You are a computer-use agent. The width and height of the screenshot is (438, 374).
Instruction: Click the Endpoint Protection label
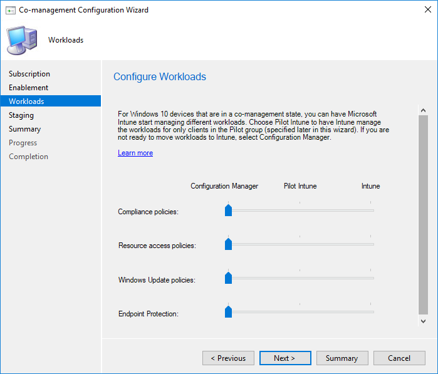tap(149, 314)
